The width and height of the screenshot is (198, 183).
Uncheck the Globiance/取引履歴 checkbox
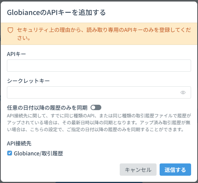click(x=10, y=153)
